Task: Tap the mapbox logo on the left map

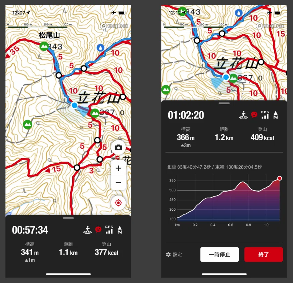Action: tap(114, 26)
